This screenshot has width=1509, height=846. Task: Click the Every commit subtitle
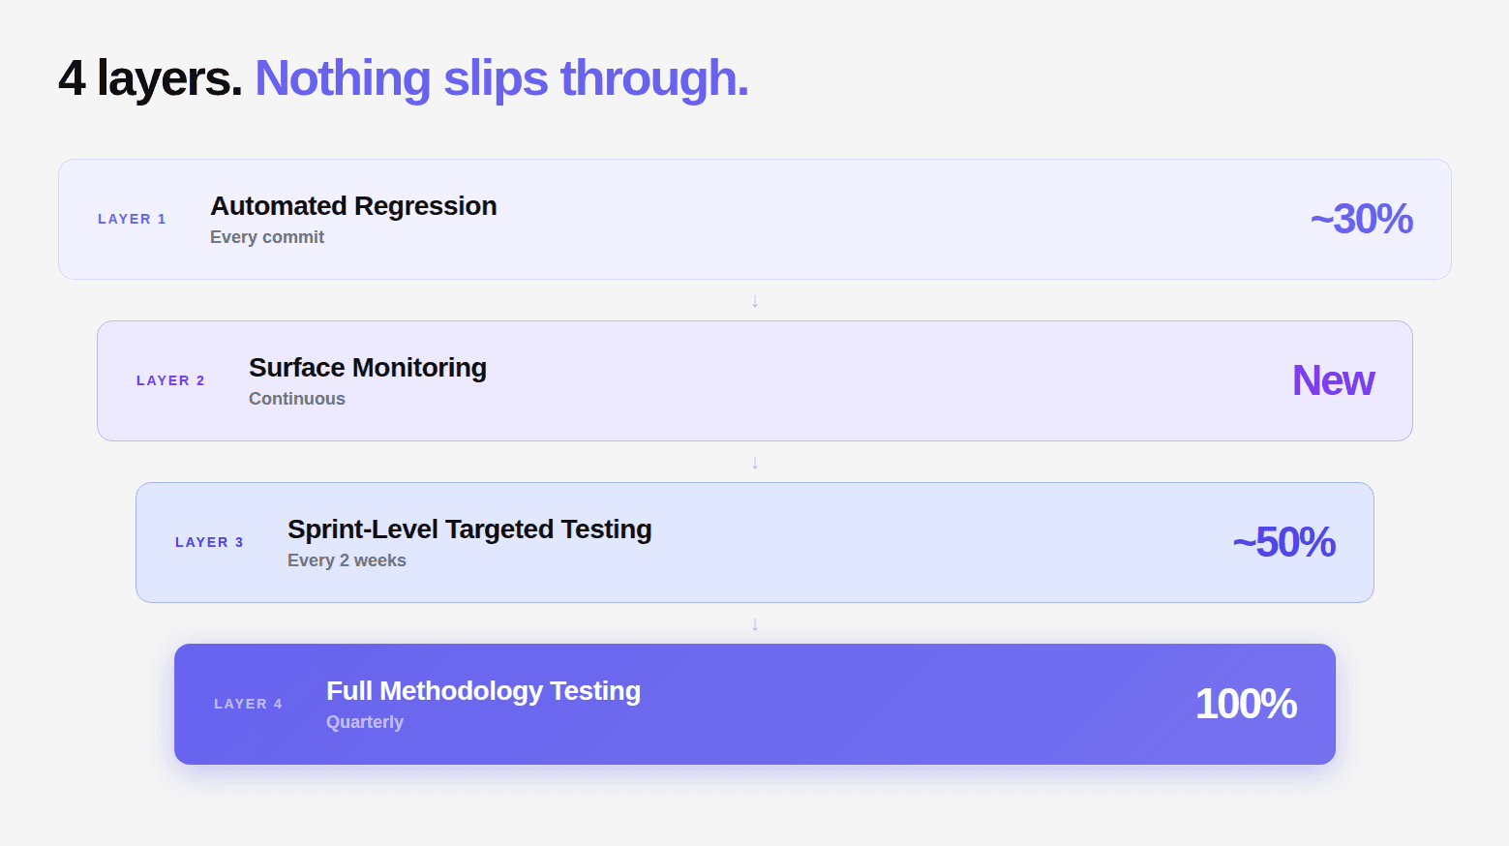pyautogui.click(x=267, y=237)
